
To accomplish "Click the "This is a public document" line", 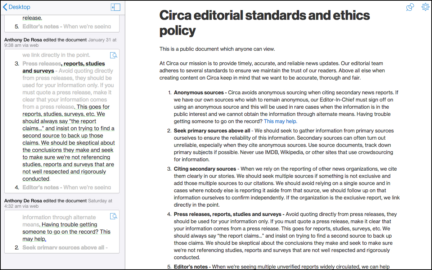I will (217, 49).
